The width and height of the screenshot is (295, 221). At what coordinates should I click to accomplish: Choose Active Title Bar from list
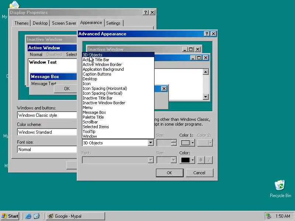[118, 60]
